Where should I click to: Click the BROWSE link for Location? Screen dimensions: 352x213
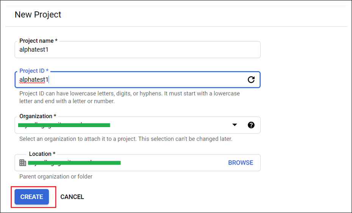pyautogui.click(x=241, y=163)
